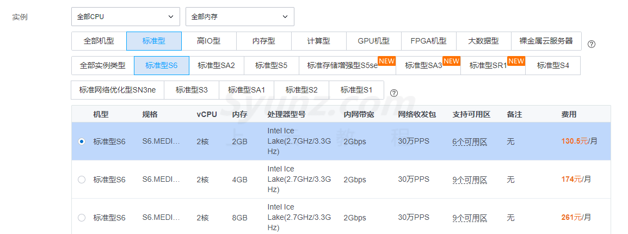Viewport: 628px width, 234px height.
Task: Switch to the 高IO型 tab
Action: tap(208, 41)
